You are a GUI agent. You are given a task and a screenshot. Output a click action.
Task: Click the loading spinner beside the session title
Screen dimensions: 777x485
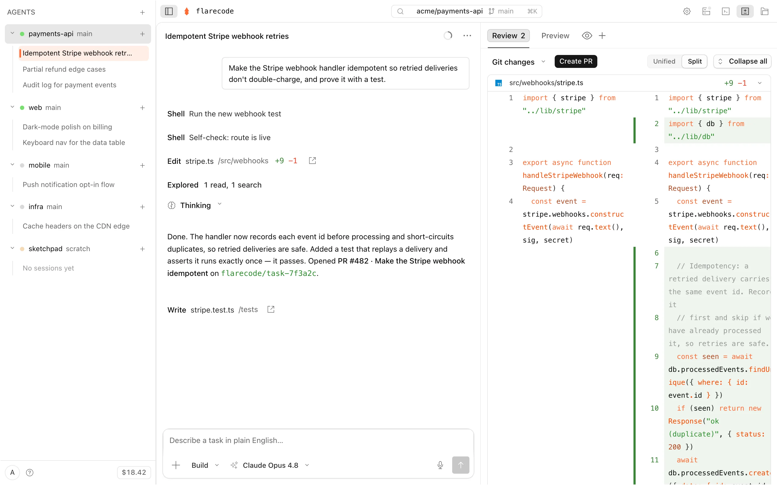(x=448, y=36)
